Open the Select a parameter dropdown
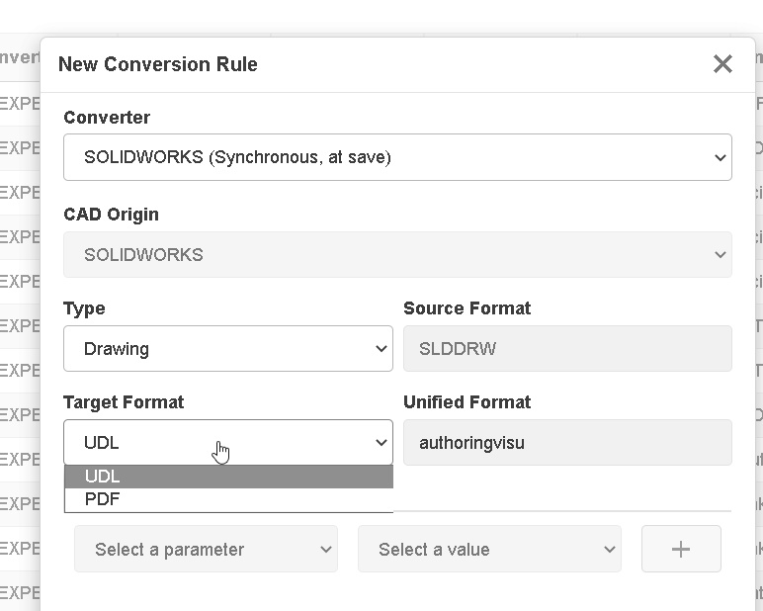The image size is (763, 611). [x=206, y=550]
